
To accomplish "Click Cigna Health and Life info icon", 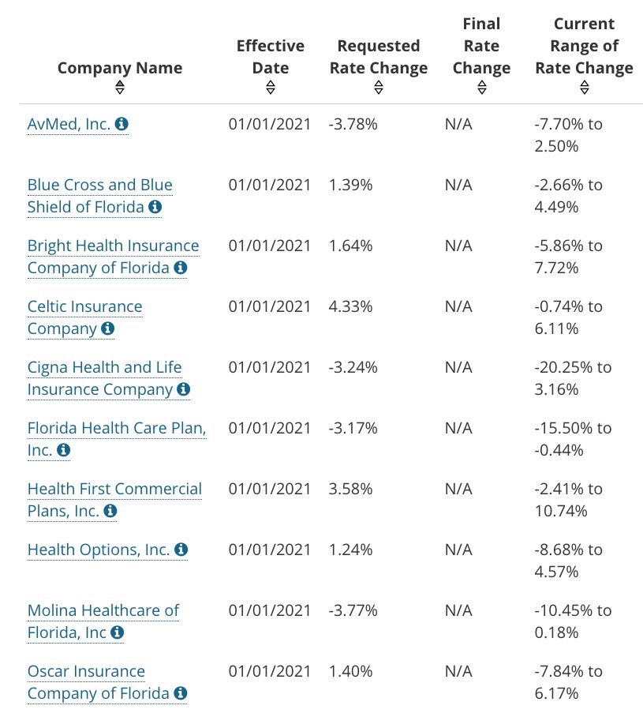I will click(184, 389).
